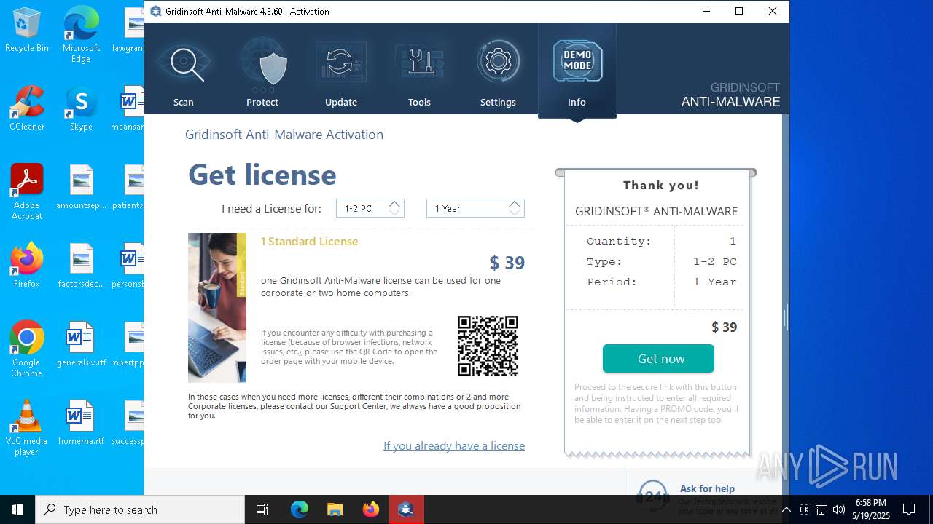Screen dimensions: 933x524
Task: Select generalsix.rtf file on desktop
Action: click(x=81, y=344)
